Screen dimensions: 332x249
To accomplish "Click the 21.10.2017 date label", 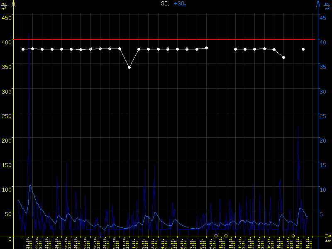I will tap(28, 244).
